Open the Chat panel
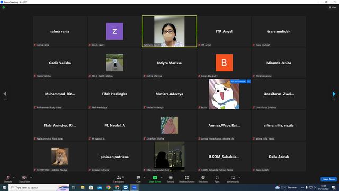 (138, 179)
